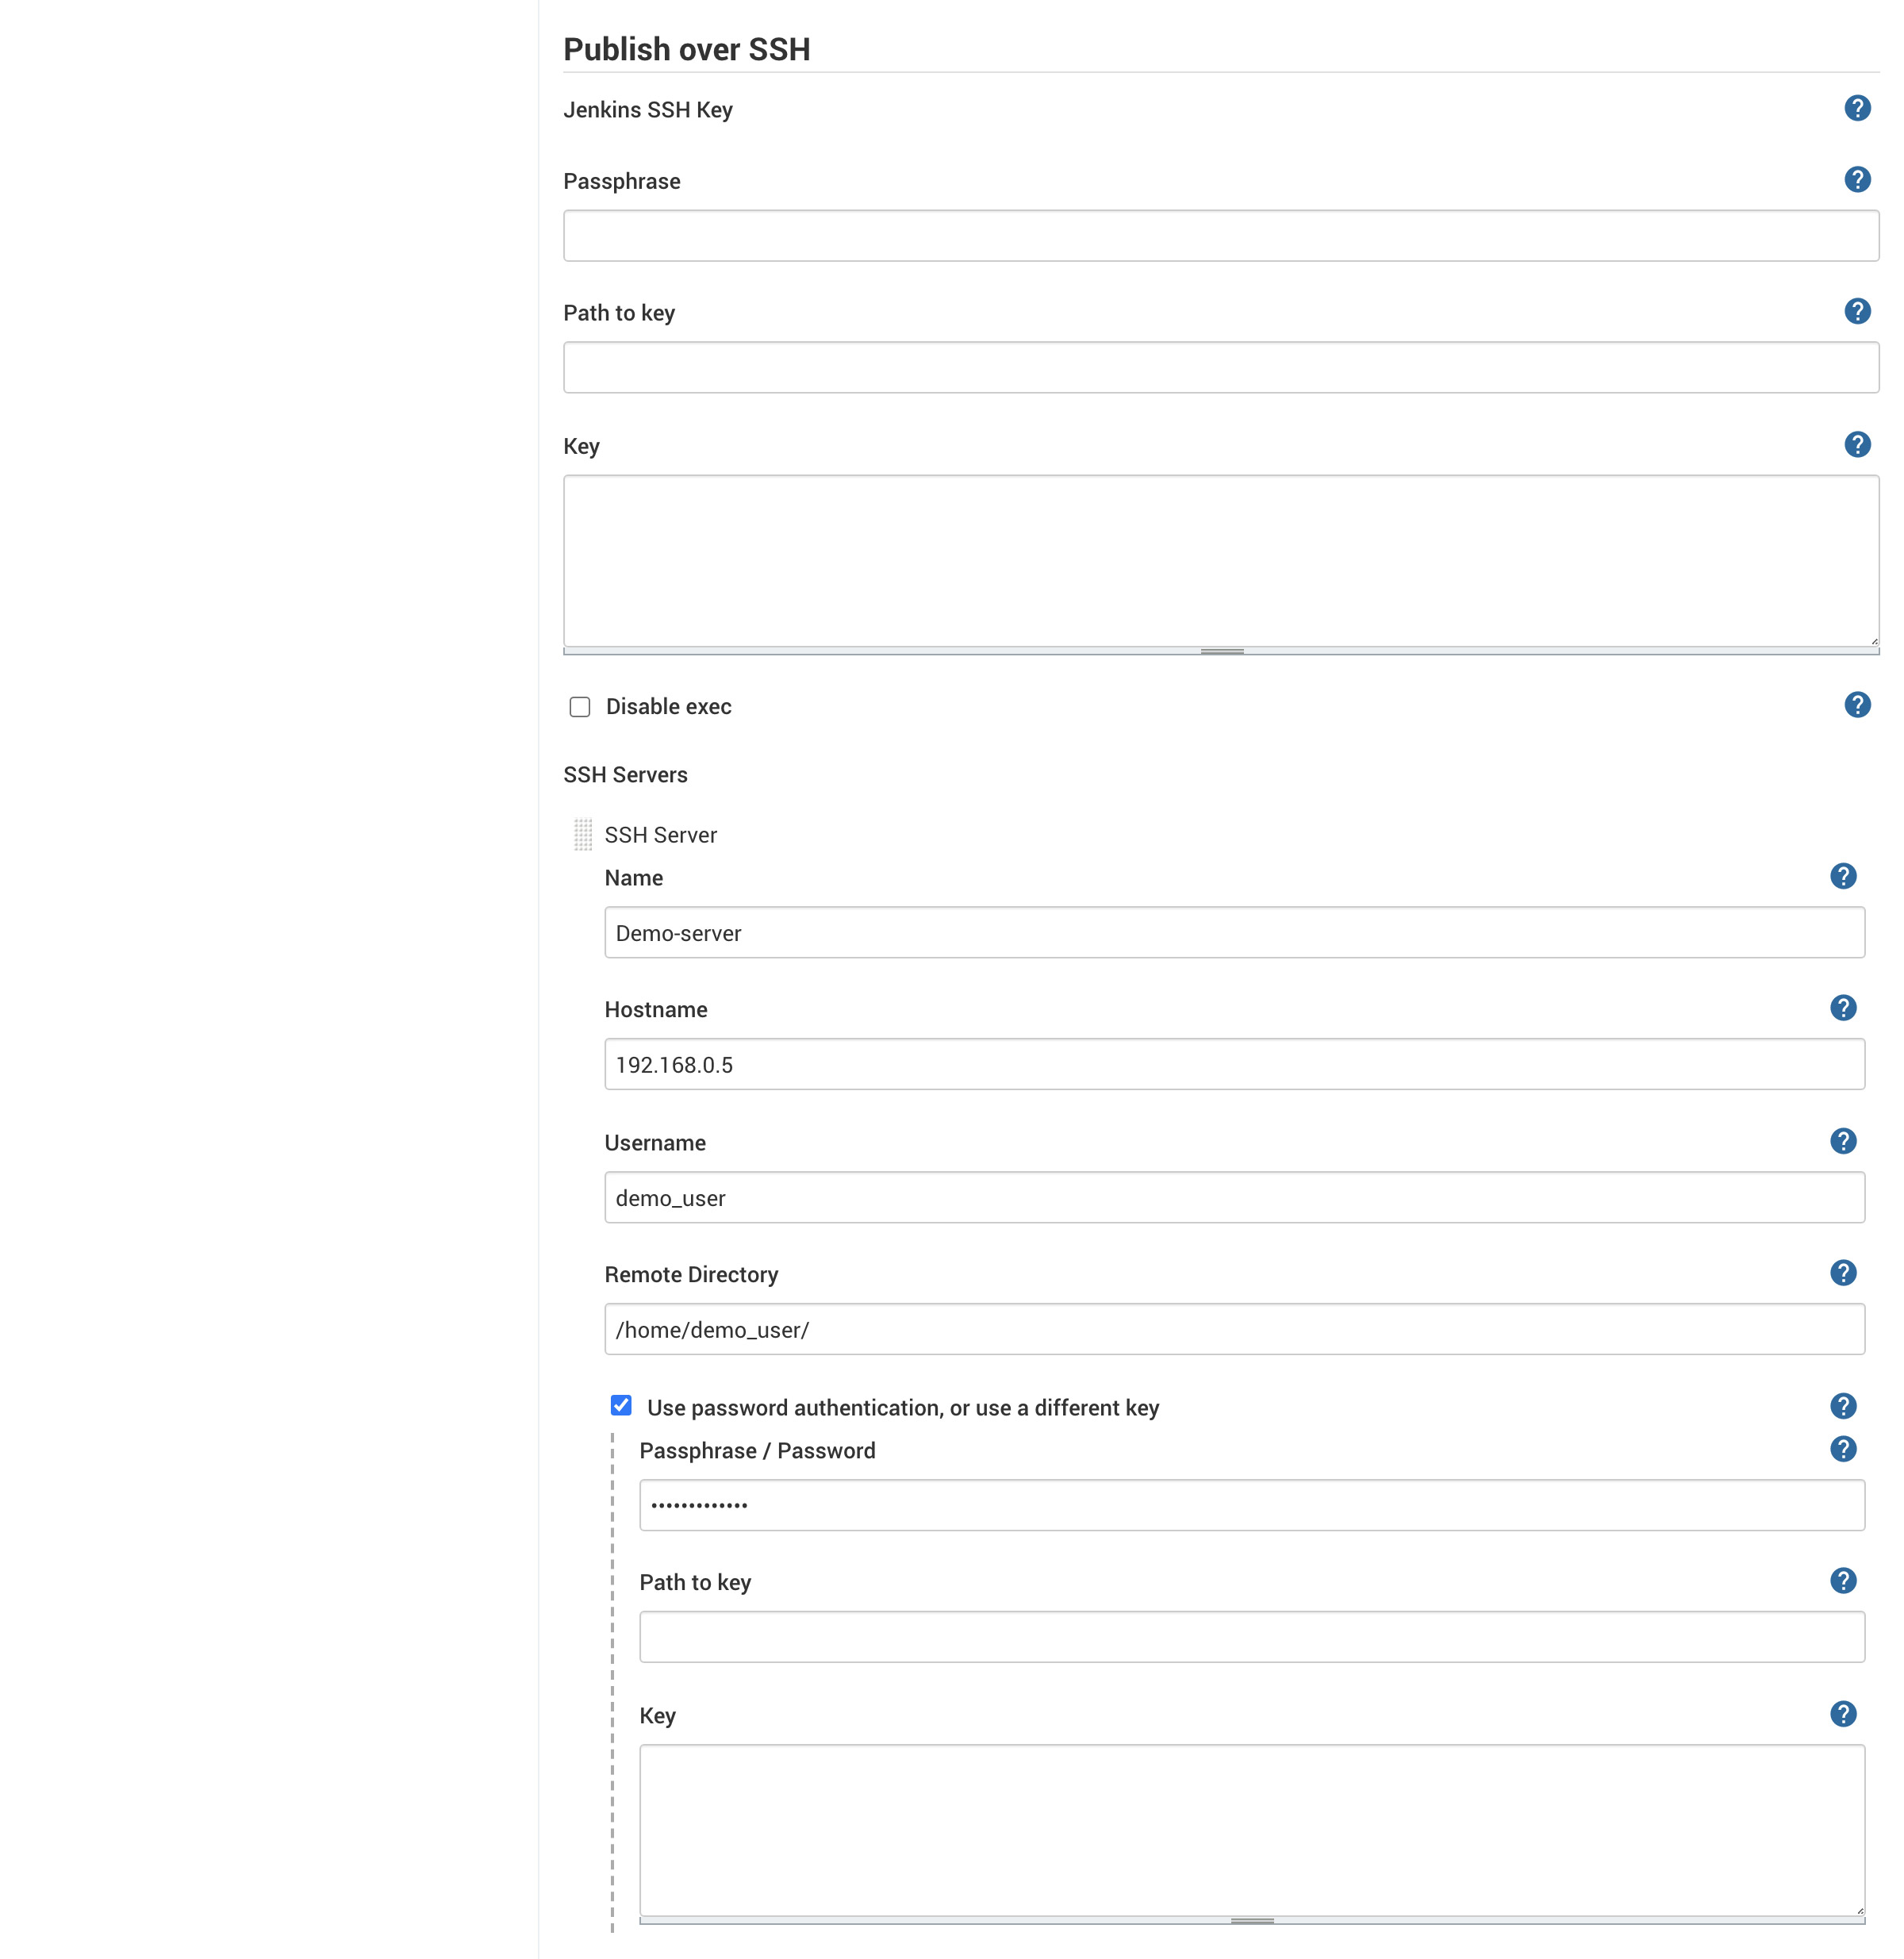Open help for Jenkins SSH Key
Screen dimensions: 1904x1959
[1857, 108]
